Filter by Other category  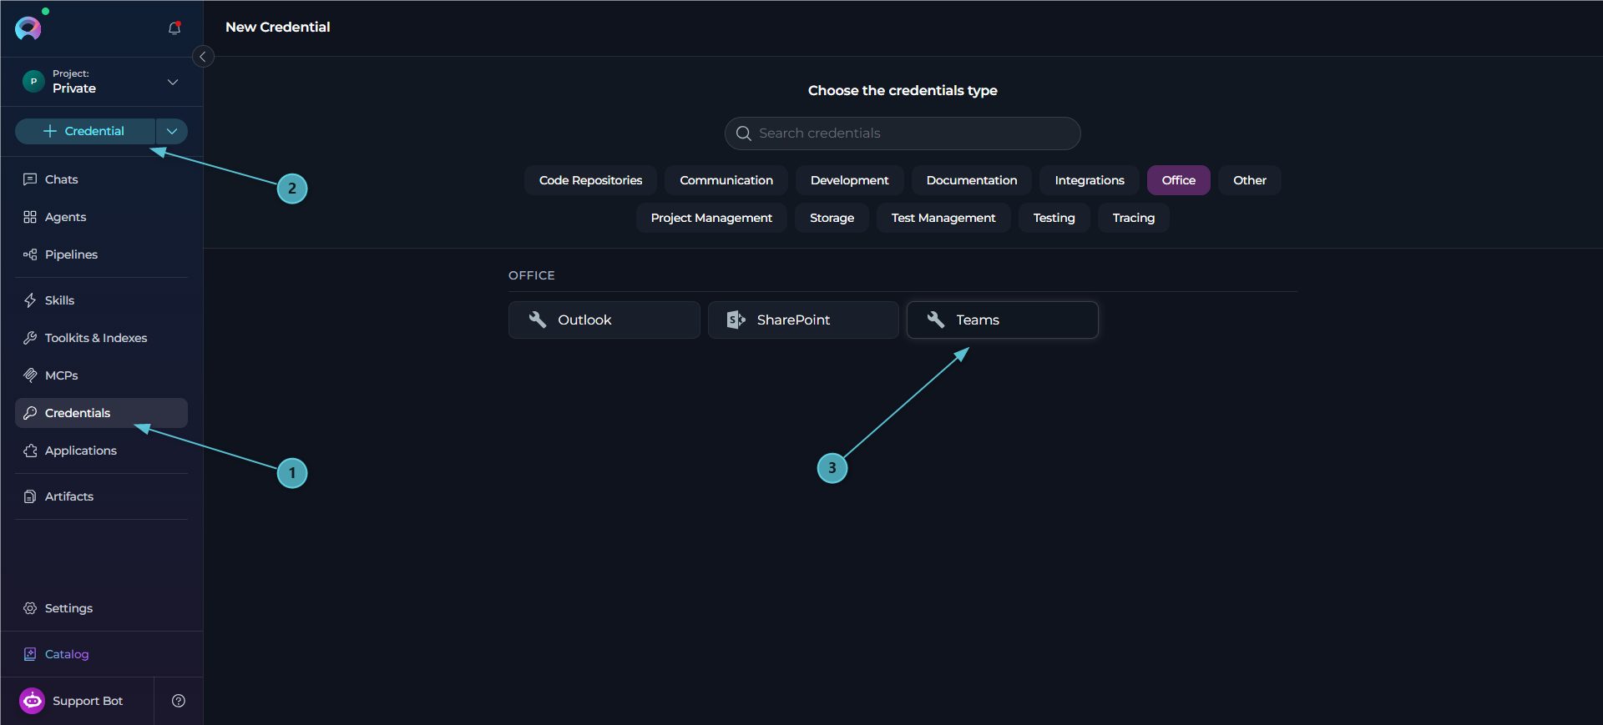(x=1250, y=180)
